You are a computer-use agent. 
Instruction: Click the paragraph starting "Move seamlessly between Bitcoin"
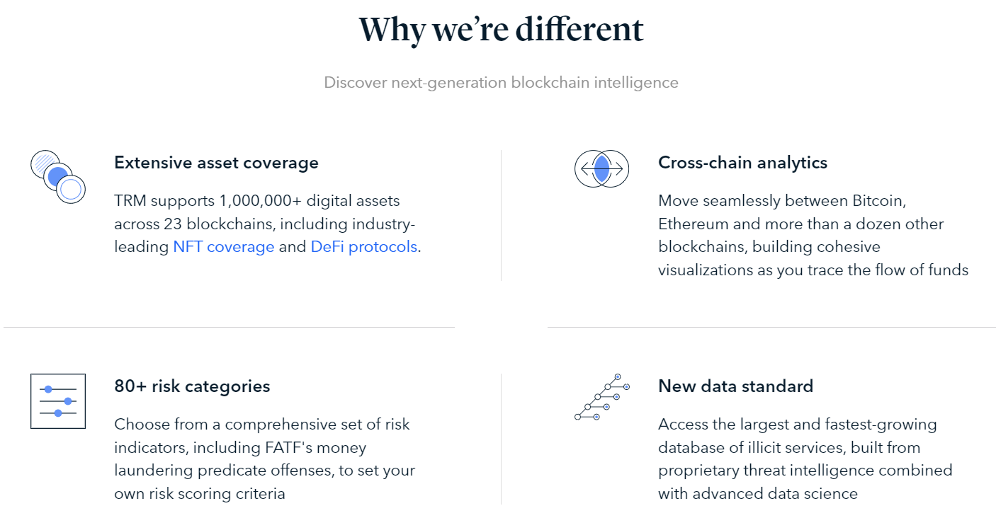813,236
